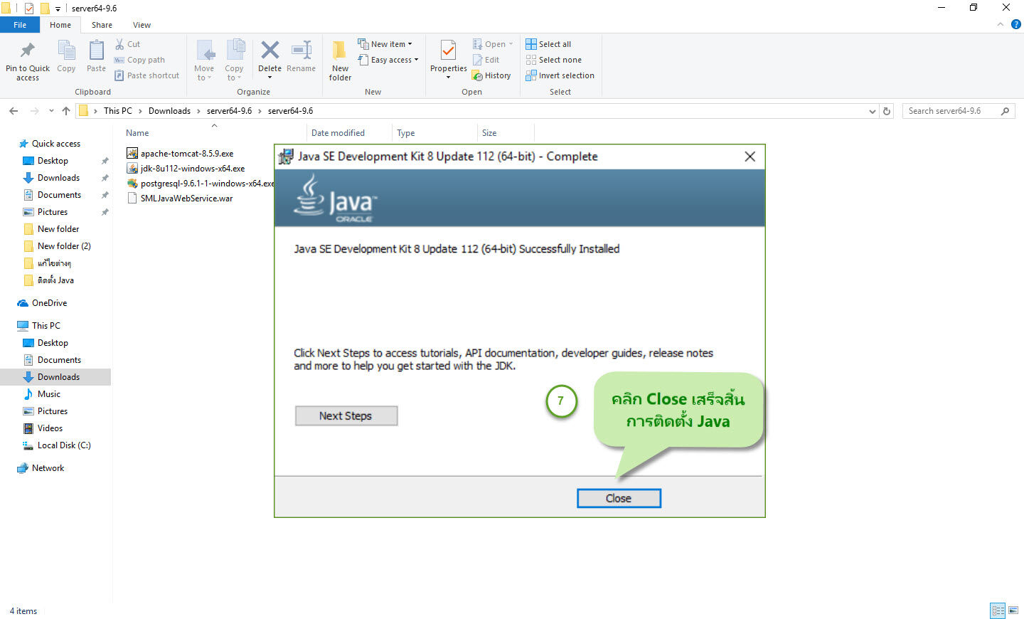This screenshot has width=1024, height=619.
Task: Sort by the Size column header
Action: point(489,133)
